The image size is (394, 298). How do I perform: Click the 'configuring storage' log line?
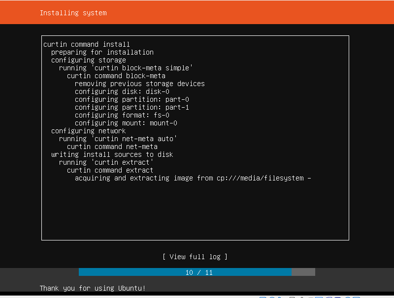click(x=89, y=60)
